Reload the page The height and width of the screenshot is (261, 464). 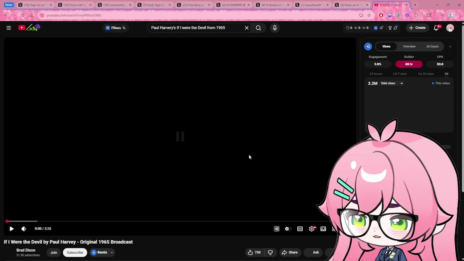22,15
